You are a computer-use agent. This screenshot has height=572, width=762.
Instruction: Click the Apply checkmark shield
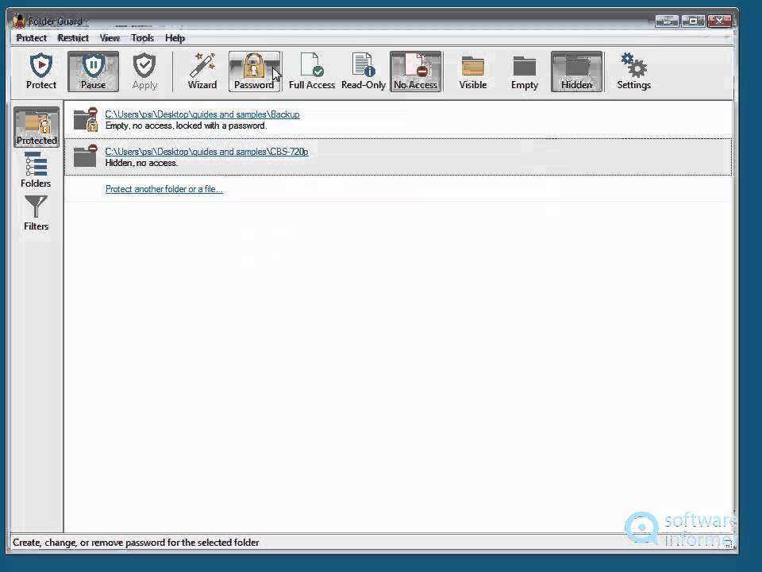144,71
